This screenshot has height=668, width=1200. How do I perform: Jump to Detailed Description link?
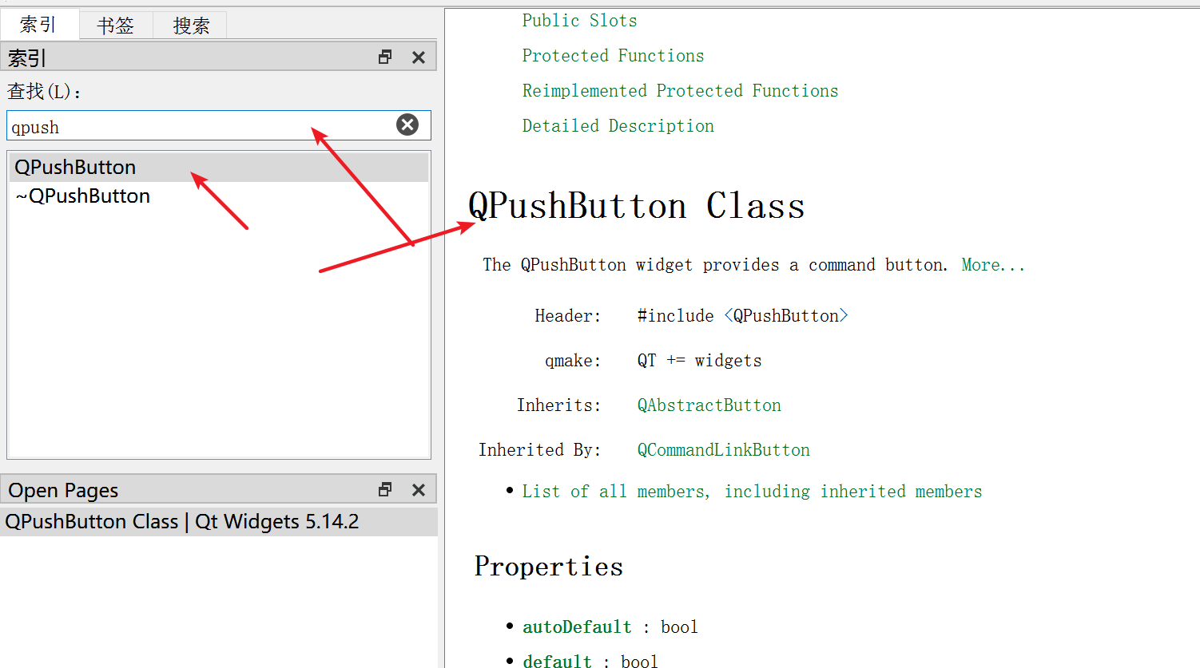(618, 126)
